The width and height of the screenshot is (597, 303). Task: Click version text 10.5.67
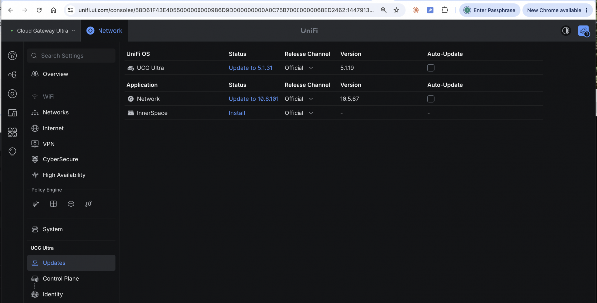[x=350, y=99]
